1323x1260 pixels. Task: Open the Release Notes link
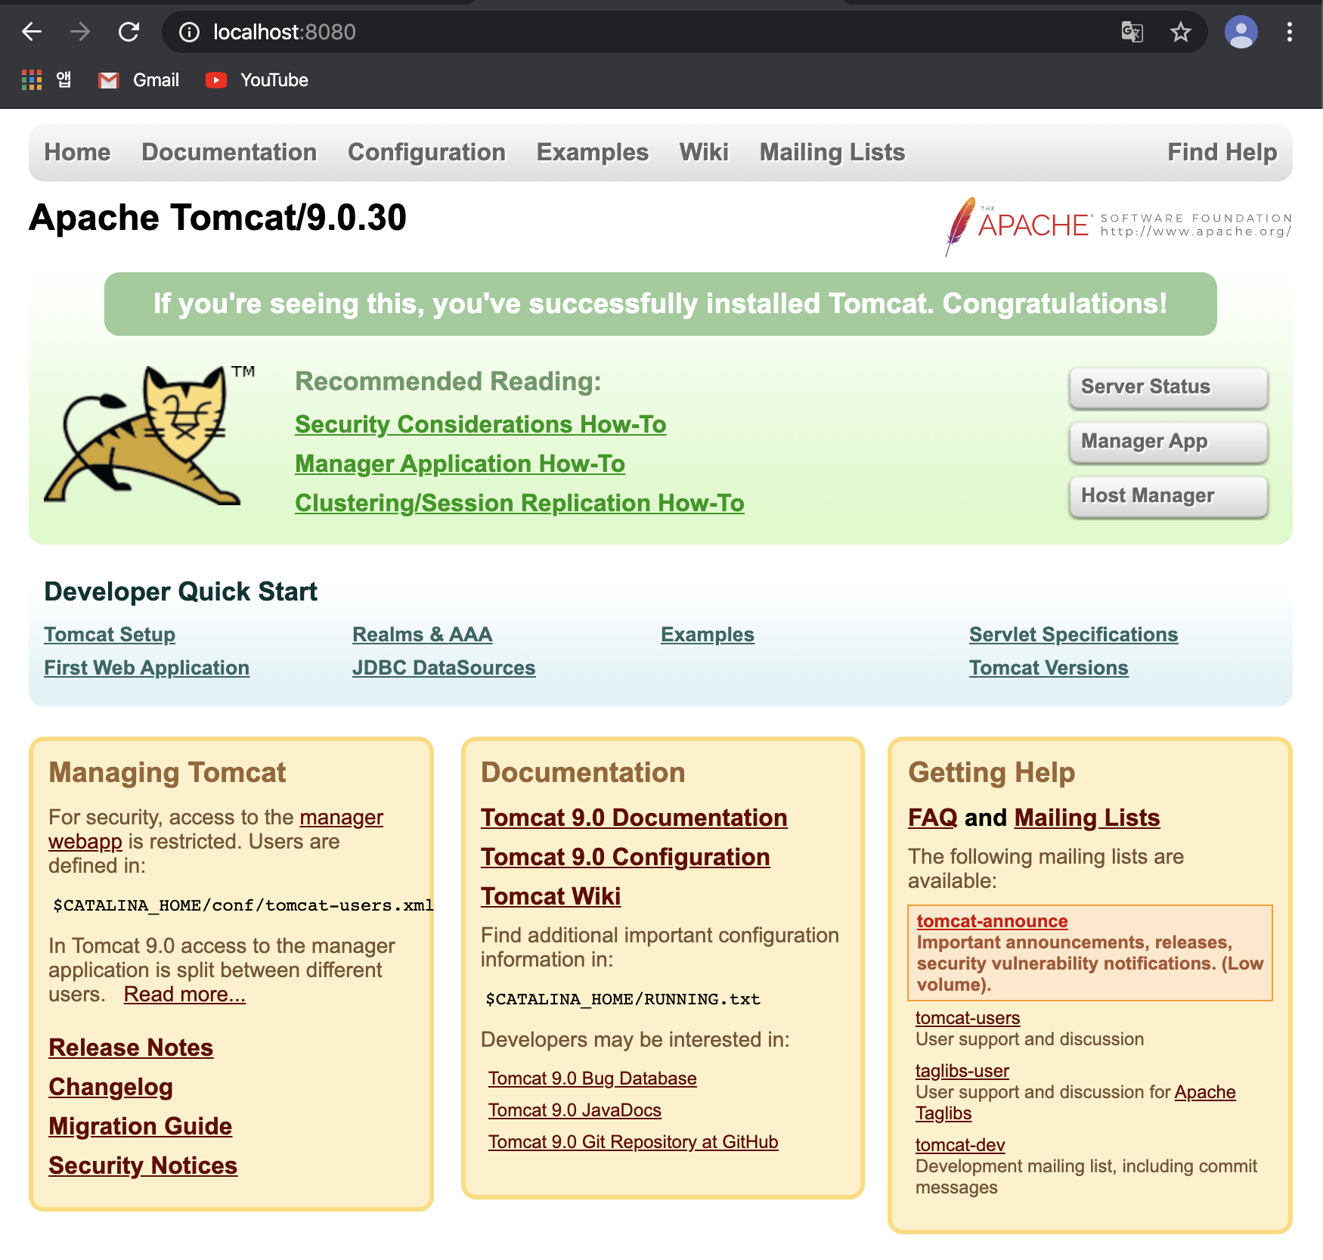131,1047
